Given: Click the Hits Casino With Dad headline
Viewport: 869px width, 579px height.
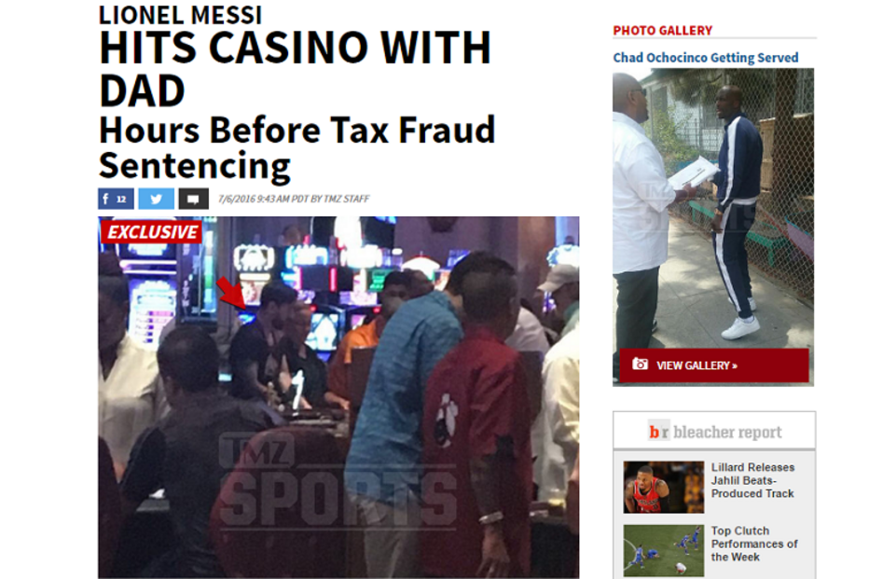Looking at the screenshot, I should coord(295,69).
